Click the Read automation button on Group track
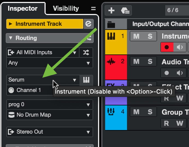 tap(166, 123)
